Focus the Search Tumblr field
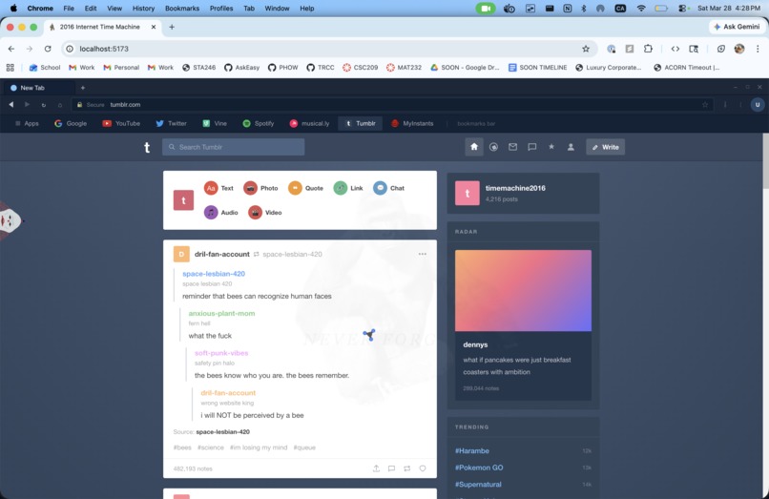The width and height of the screenshot is (769, 499). pos(234,147)
